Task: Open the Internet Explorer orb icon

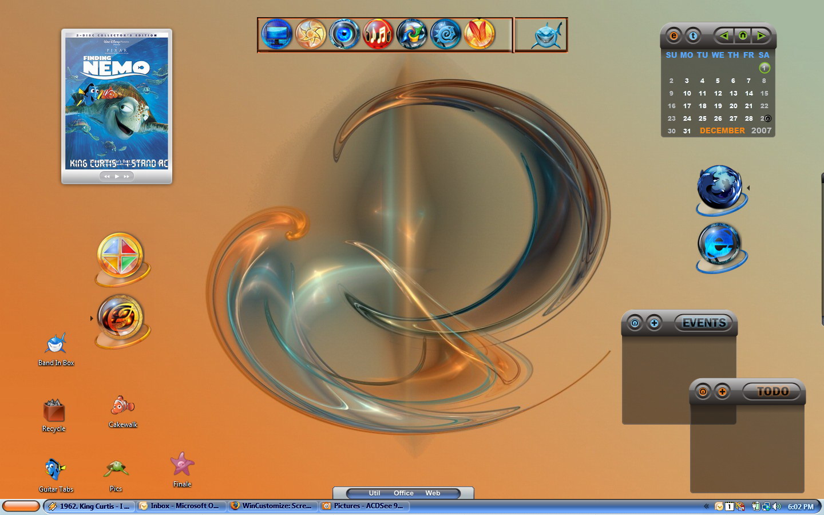Action: pyautogui.click(x=721, y=247)
